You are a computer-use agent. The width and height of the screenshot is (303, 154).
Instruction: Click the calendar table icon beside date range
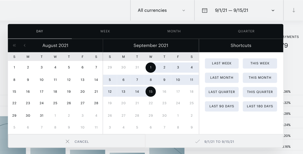[x=205, y=10]
